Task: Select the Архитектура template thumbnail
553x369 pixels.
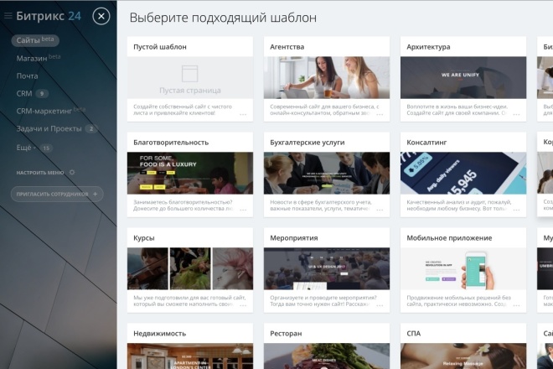Action: pyautogui.click(x=463, y=78)
